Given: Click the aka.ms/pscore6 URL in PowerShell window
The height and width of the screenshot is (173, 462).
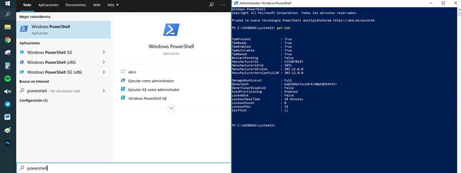Looking at the screenshot, I should point(354,20).
